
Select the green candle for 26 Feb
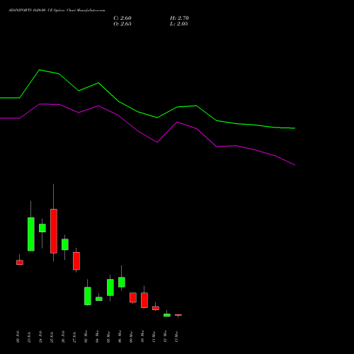pos(65,244)
